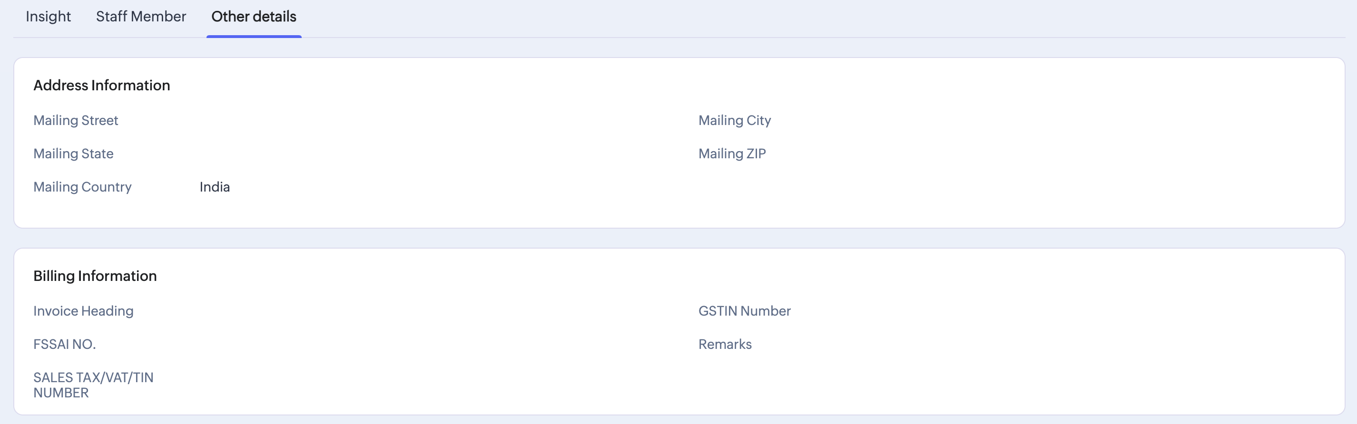Select the Mailing State field

pos(73,154)
